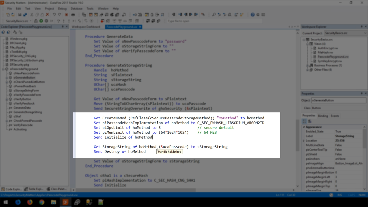Toggle auto-hide pin on Workspace Explorer
The image size is (368, 207).
pyautogui.click(x=361, y=27)
